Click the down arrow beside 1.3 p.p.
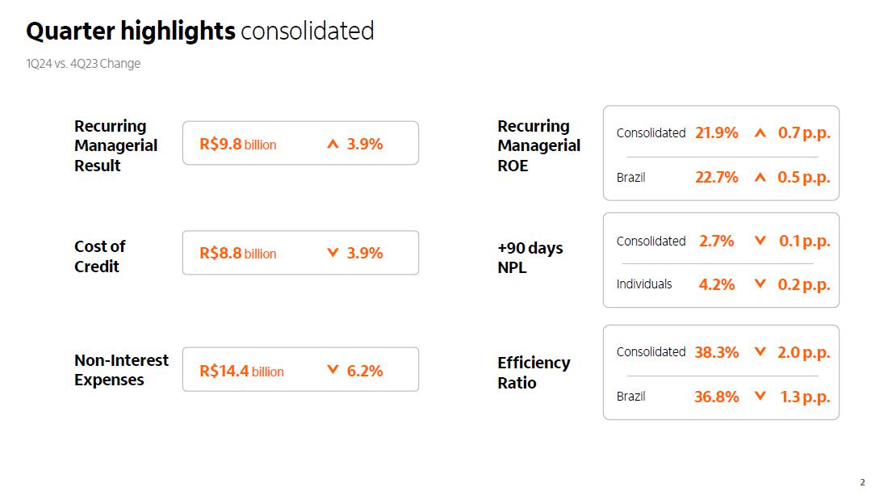Image resolution: width=888 pixels, height=500 pixels. click(x=760, y=396)
